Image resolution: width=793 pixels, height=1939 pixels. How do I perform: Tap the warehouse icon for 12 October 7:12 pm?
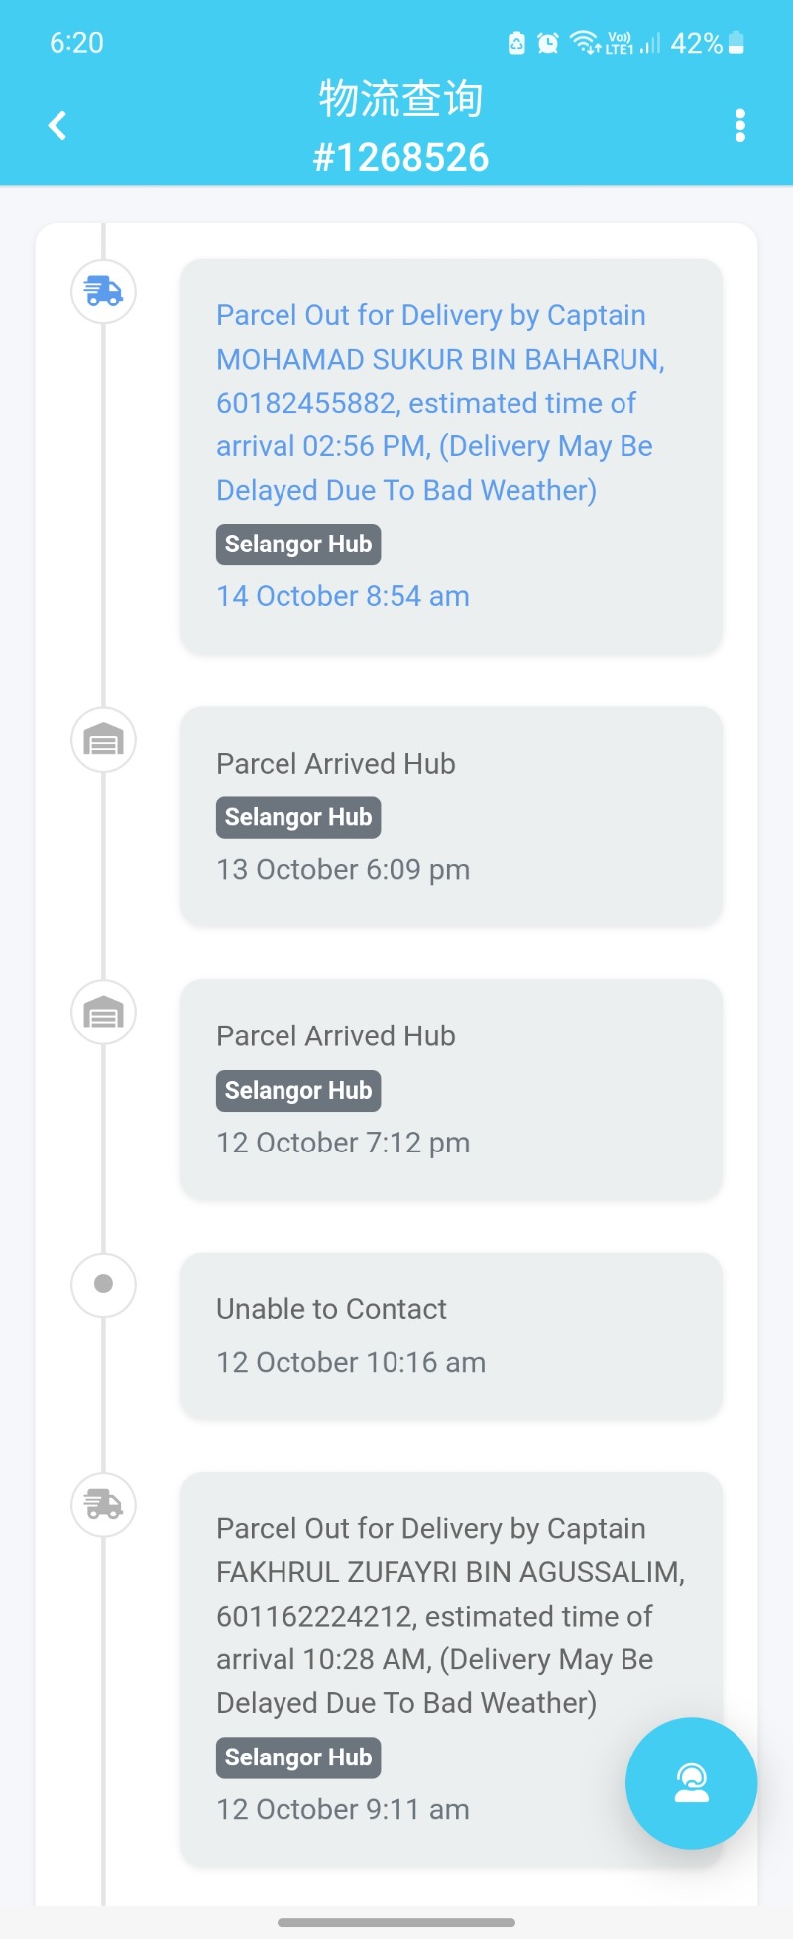(x=103, y=1013)
